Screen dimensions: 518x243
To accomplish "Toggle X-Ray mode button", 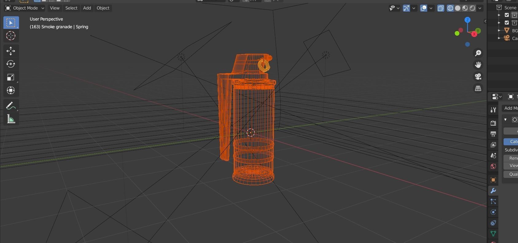I will 441,8.
